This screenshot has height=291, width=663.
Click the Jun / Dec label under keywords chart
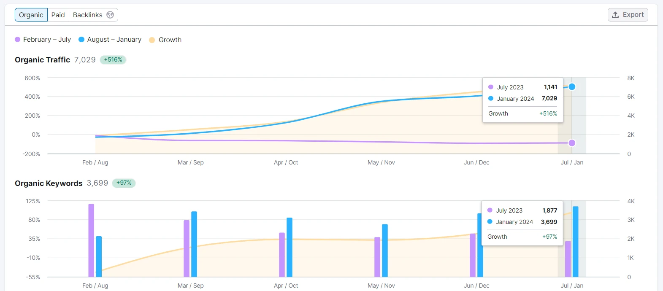[477, 286]
